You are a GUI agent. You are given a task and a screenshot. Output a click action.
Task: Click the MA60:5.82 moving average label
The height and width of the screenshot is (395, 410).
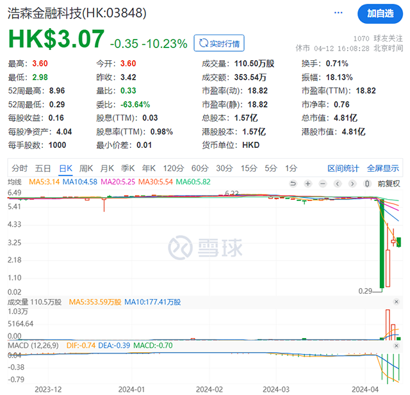(193, 182)
